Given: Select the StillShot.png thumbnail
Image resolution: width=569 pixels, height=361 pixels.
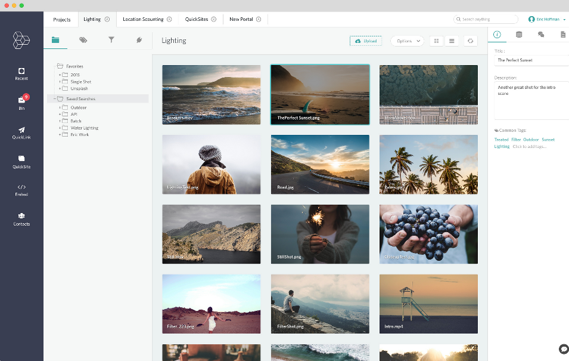Looking at the screenshot, I should 320,234.
